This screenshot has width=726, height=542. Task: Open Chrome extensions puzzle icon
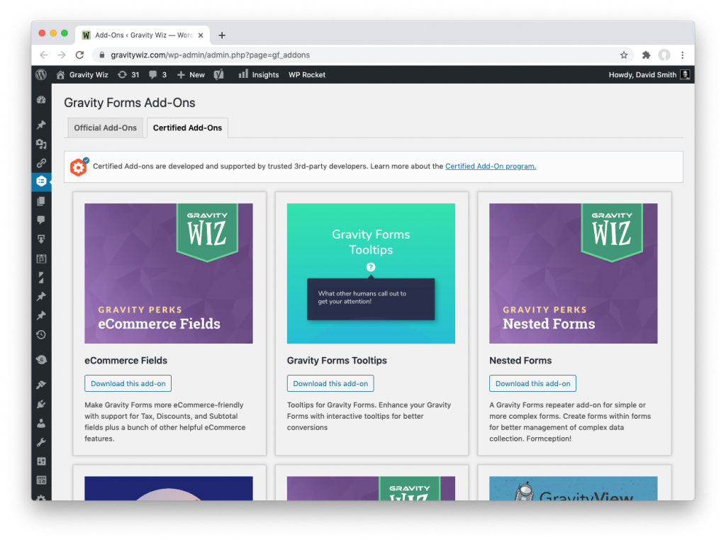(x=646, y=55)
